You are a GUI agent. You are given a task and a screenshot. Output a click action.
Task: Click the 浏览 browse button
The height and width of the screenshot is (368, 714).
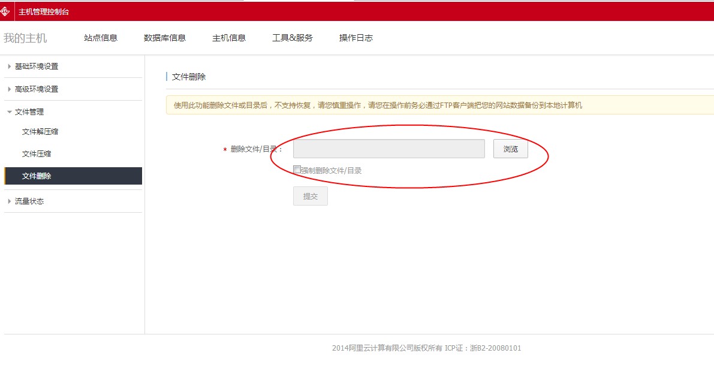pos(511,149)
